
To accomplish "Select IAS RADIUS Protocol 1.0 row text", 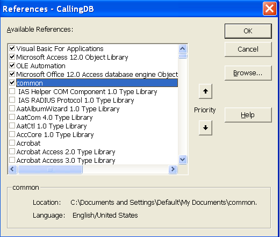I will [x=76, y=100].
